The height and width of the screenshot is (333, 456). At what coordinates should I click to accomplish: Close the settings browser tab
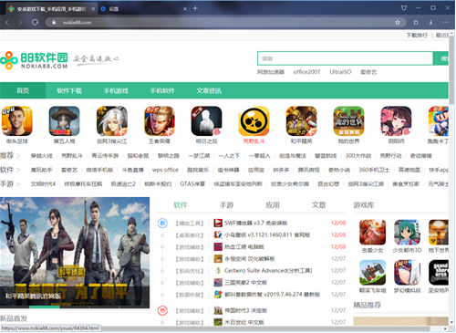[x=185, y=9]
